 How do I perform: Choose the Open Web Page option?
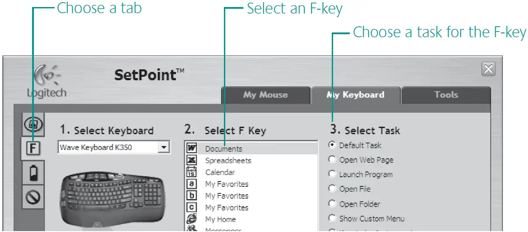coord(332,160)
